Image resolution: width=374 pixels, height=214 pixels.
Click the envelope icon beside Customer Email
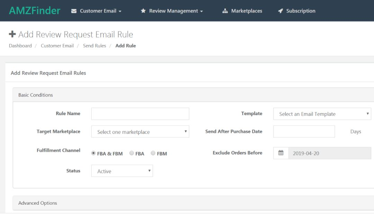pos(74,11)
